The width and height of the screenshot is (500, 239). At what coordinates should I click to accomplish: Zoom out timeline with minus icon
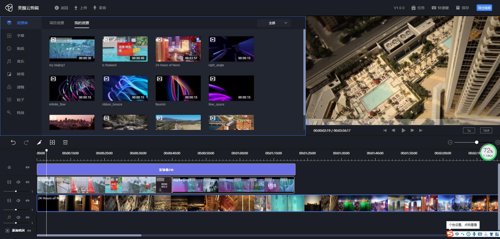point(450,142)
